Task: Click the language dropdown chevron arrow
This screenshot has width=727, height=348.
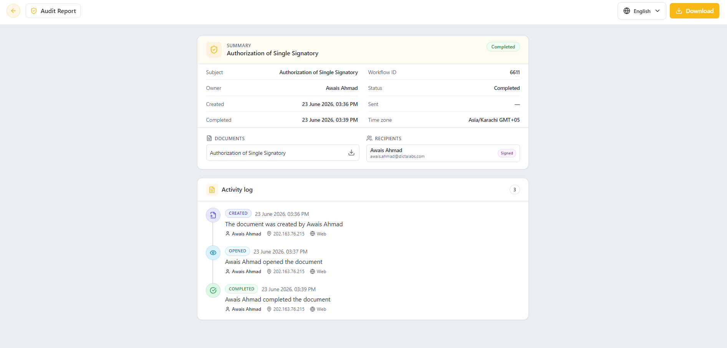Action: coord(657,11)
